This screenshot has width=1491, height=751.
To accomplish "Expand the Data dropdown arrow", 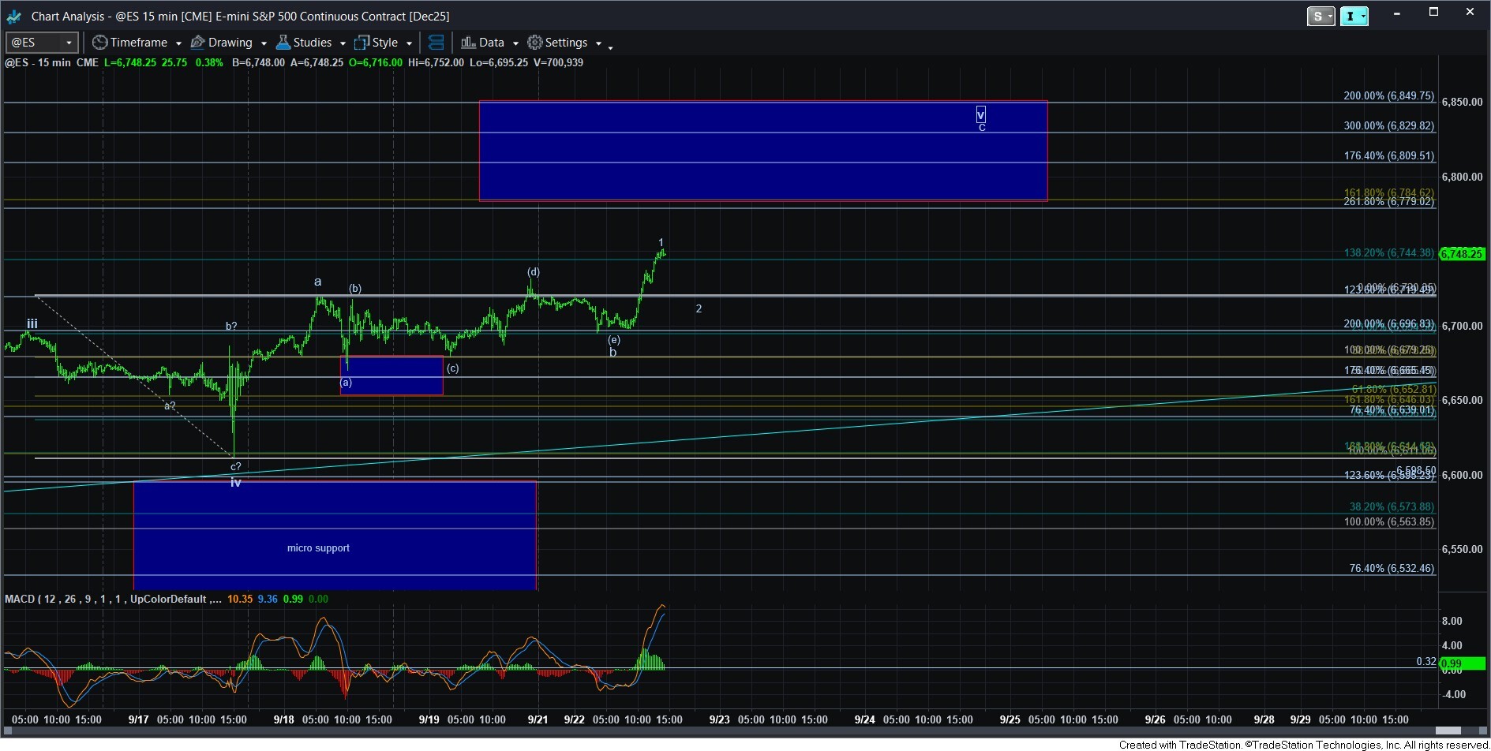I will [515, 43].
